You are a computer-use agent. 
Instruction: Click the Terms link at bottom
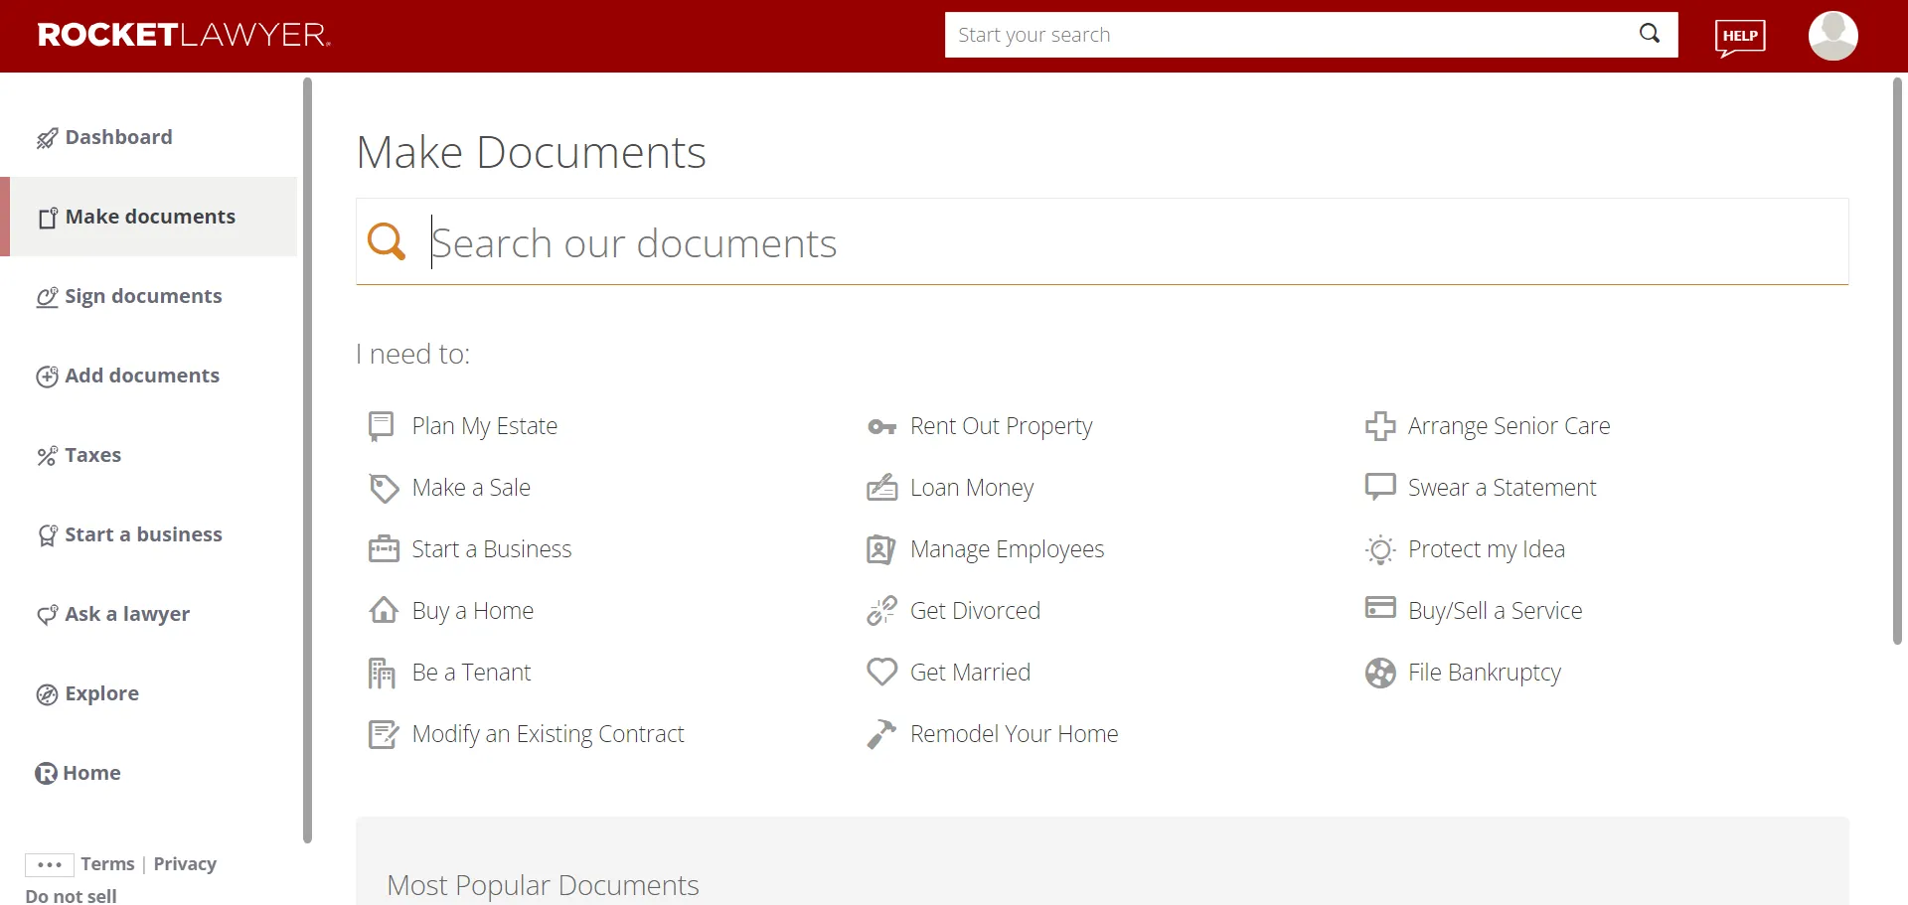(107, 863)
